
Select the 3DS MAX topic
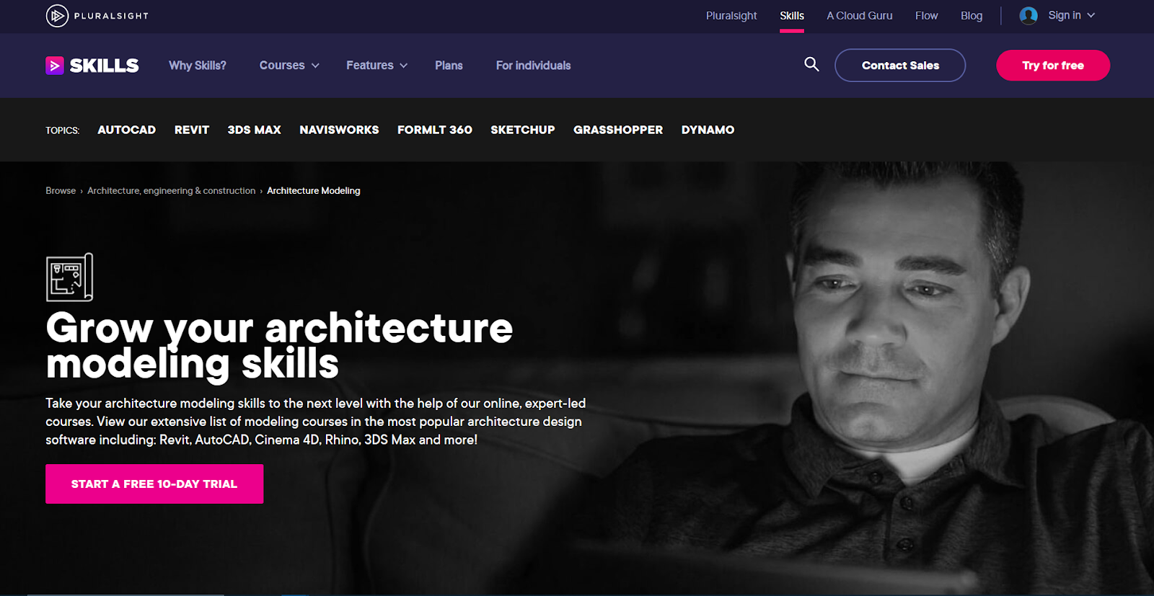click(x=255, y=130)
